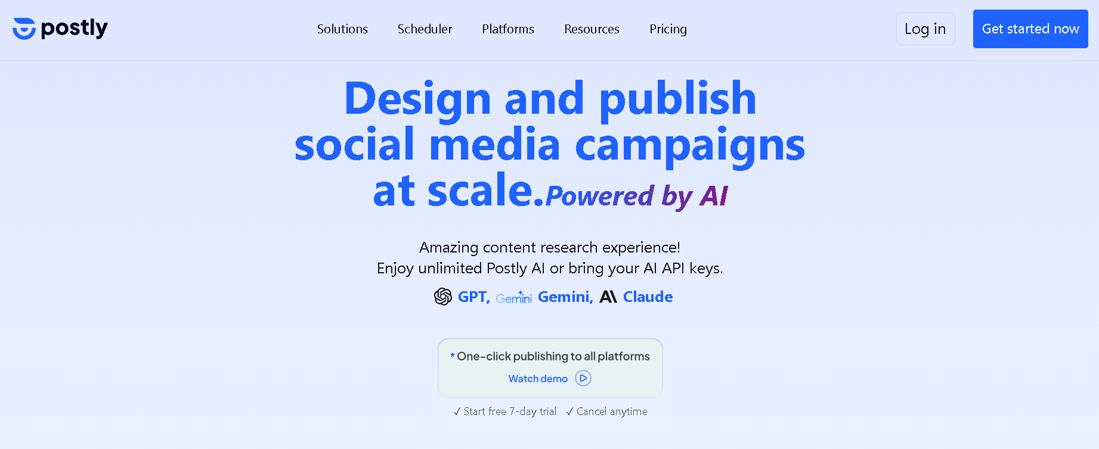This screenshot has height=449, width=1099.
Task: Open the Pricing page from navigation
Action: click(x=668, y=29)
